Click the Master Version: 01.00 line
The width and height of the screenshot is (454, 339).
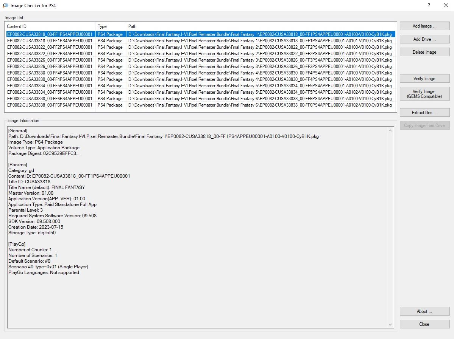point(31,193)
